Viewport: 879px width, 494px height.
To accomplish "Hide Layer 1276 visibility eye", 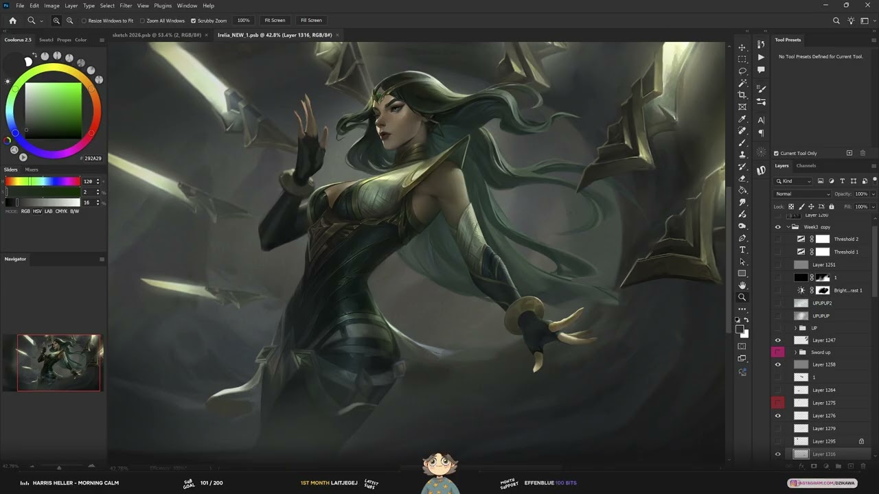I will tap(778, 416).
